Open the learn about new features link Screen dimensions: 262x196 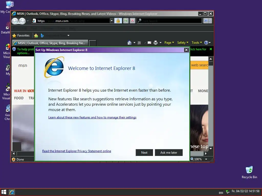(92, 117)
